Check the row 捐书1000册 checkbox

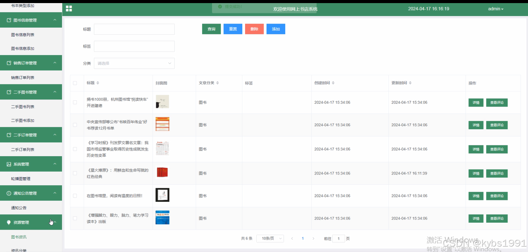[75, 102]
